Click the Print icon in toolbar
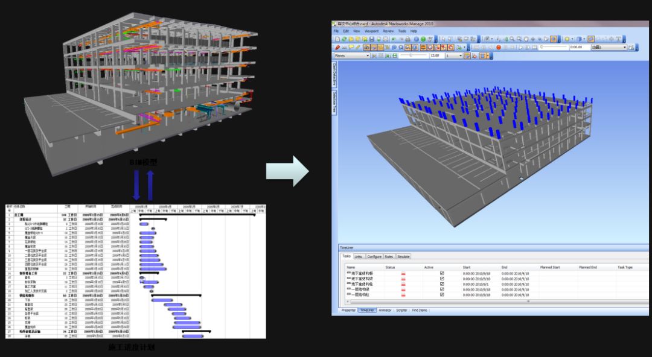 click(x=406, y=39)
